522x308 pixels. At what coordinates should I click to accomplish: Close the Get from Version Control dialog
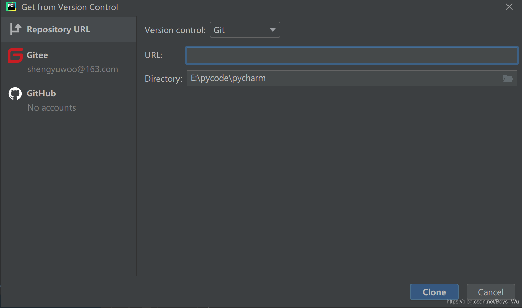tap(509, 7)
